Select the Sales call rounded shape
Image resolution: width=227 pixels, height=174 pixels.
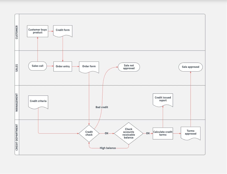pos(37,66)
